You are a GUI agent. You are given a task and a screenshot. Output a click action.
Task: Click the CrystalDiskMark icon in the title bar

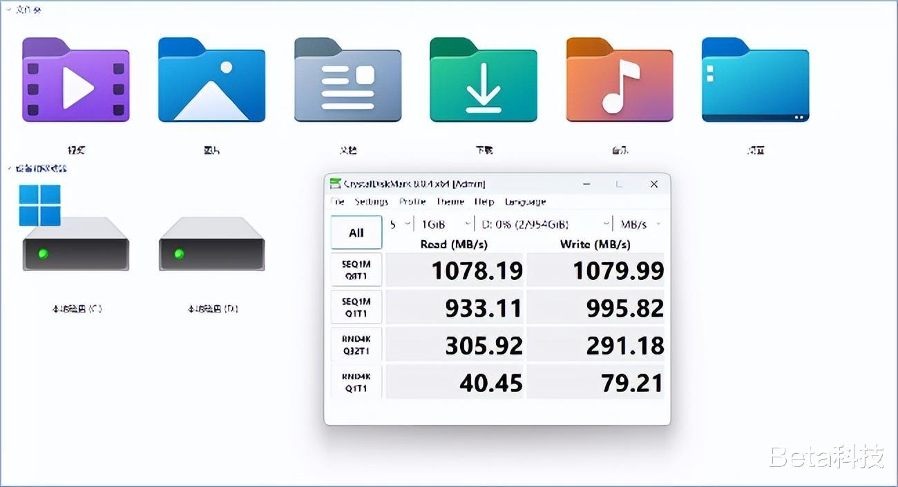(x=336, y=183)
